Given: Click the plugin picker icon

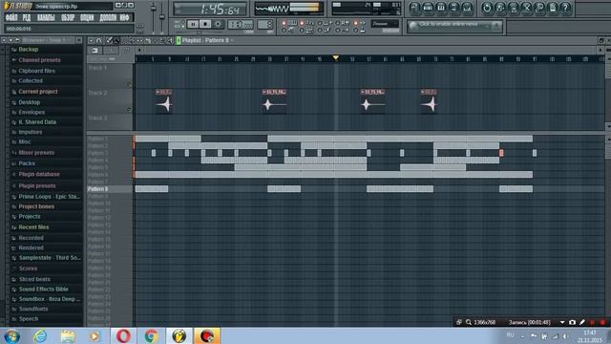Looking at the screenshot, I should pyautogui.click(x=553, y=8).
